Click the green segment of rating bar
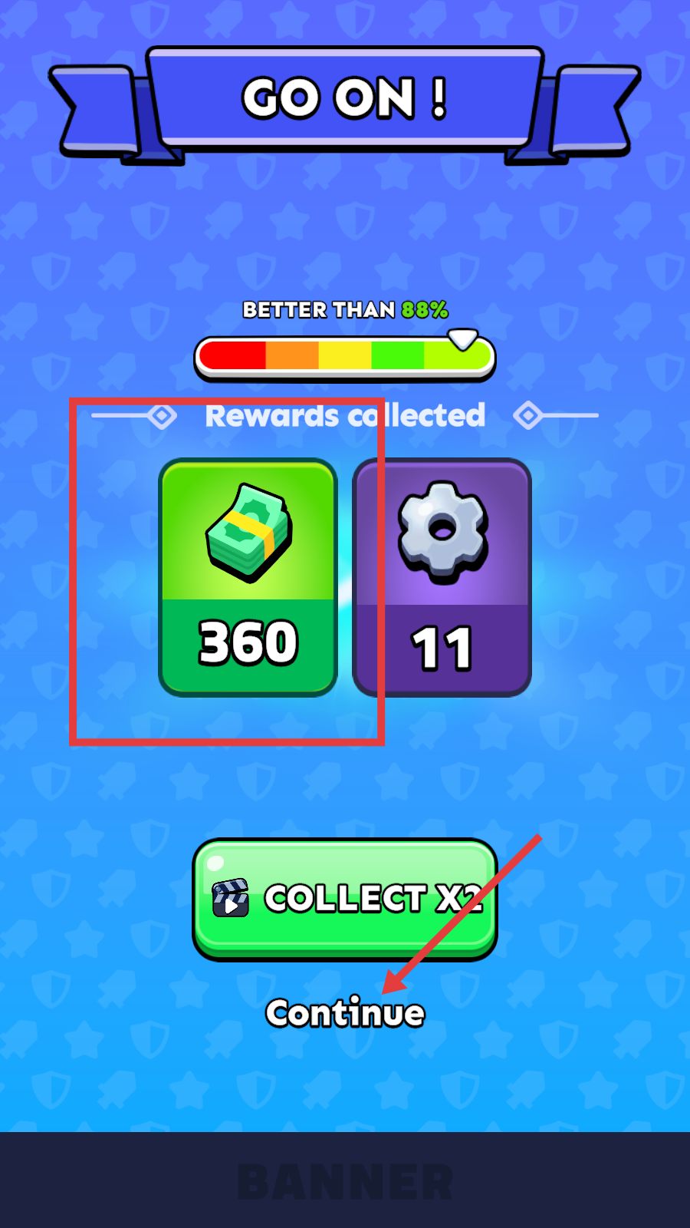This screenshot has width=690, height=1228. coord(398,356)
